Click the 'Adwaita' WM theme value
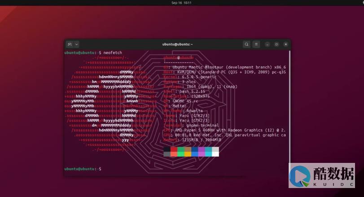 [x=194, y=111]
